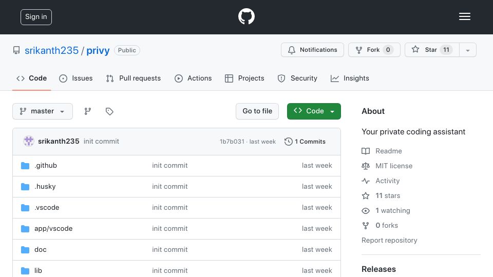View the 0 forks link
Image resolution: width=493 pixels, height=277 pixels.
coord(387,226)
